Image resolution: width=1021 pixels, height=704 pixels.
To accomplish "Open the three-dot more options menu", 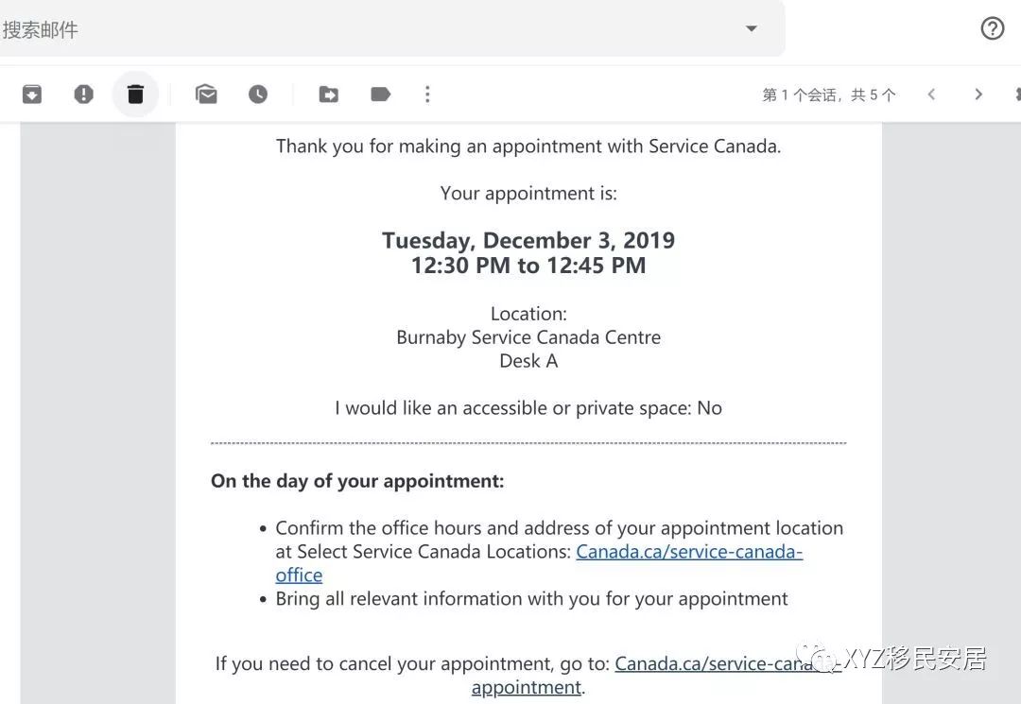I will click(x=427, y=94).
